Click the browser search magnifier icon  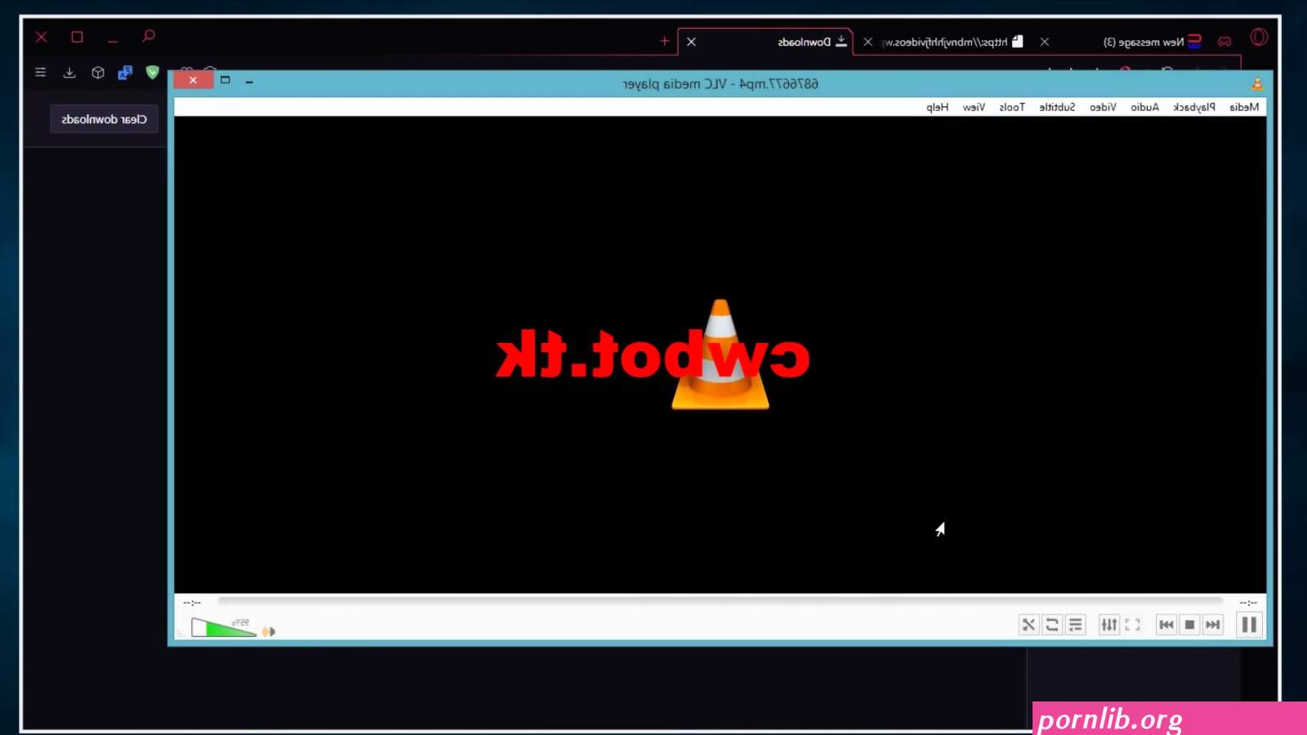(x=148, y=37)
